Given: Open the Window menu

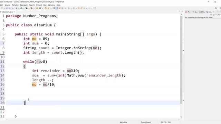Looking at the screenshot, I should [51, 5].
